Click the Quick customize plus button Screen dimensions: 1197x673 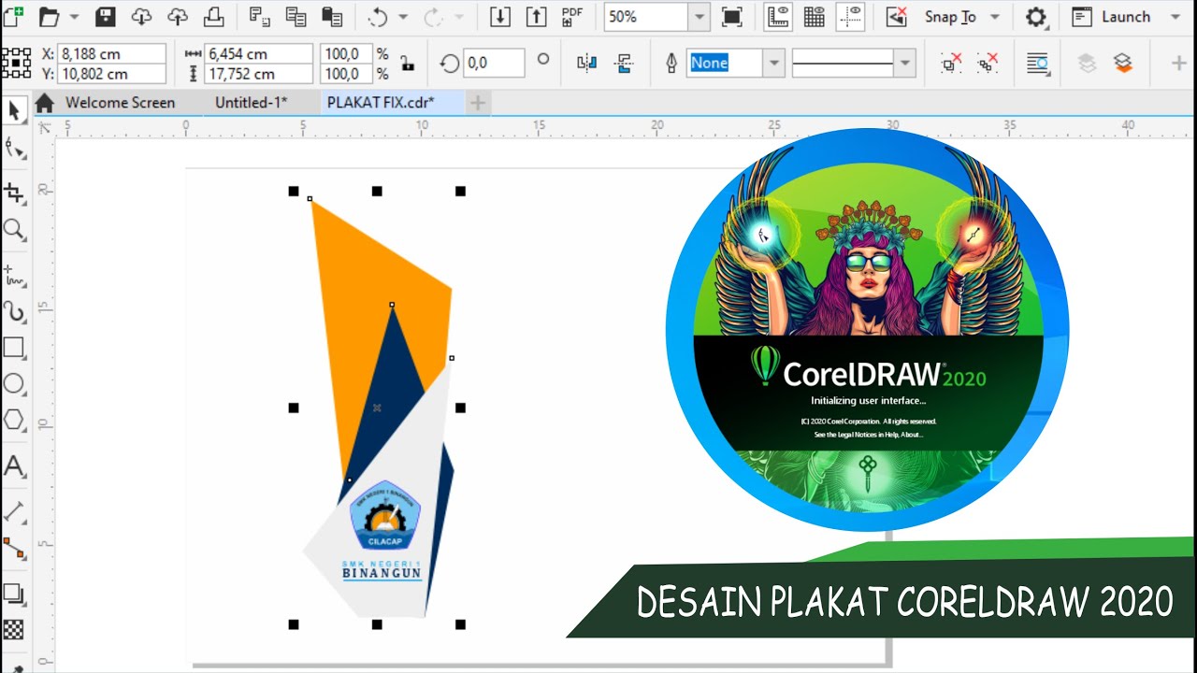tap(1179, 64)
